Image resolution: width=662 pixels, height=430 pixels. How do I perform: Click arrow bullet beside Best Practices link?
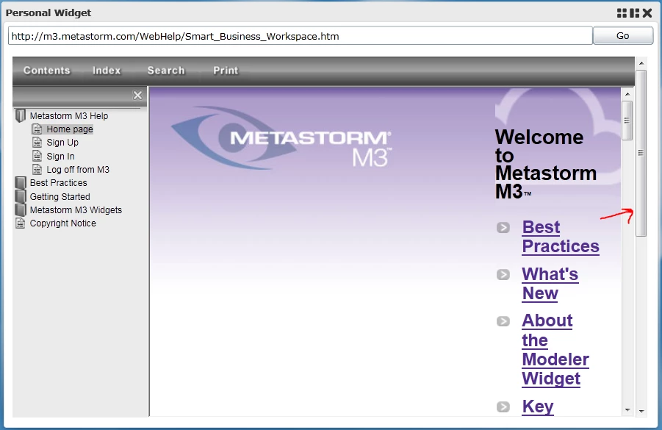click(503, 228)
